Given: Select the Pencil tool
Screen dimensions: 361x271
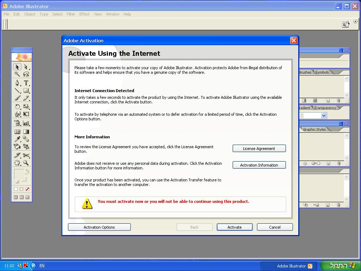Looking at the screenshot, I should tap(26, 98).
